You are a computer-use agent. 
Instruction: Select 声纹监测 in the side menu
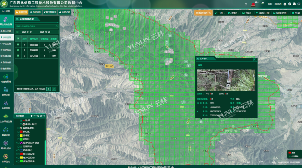click(7, 37)
